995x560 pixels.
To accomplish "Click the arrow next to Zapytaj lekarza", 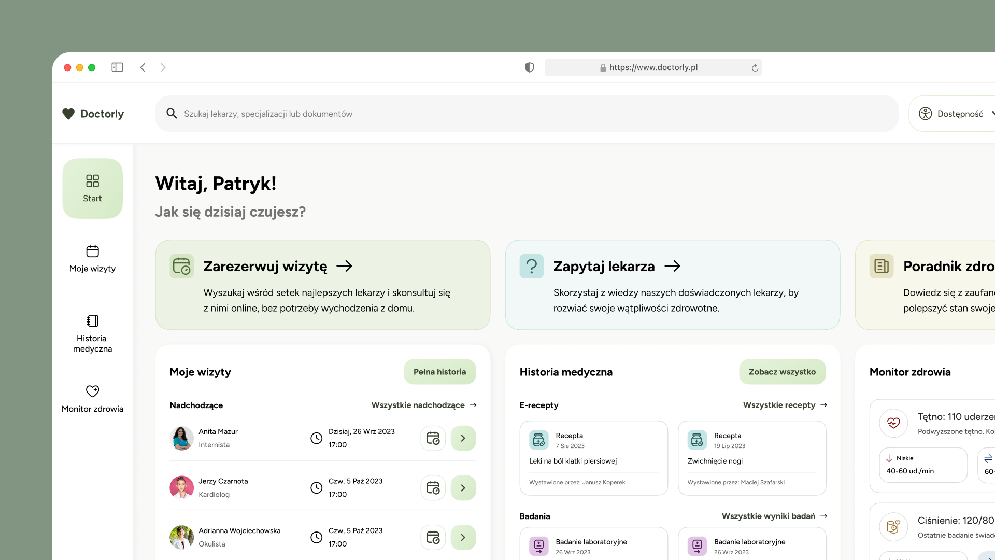I will coord(673,266).
